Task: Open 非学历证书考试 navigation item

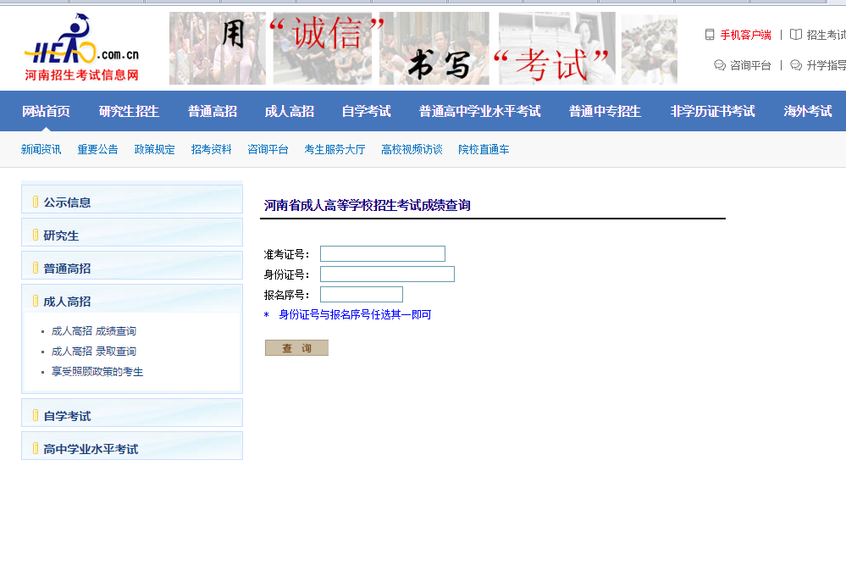Action: tap(712, 111)
